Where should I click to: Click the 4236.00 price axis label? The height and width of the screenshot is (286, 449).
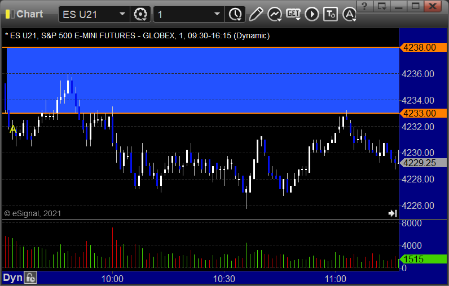(x=418, y=74)
